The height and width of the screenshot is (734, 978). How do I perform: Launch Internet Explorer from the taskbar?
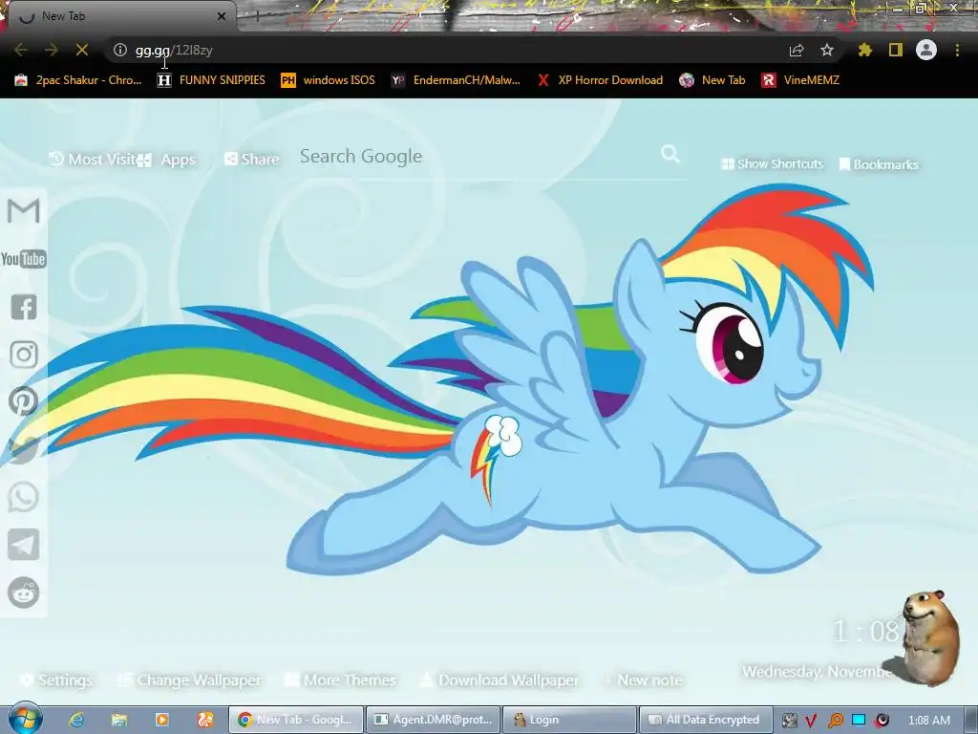click(76, 720)
